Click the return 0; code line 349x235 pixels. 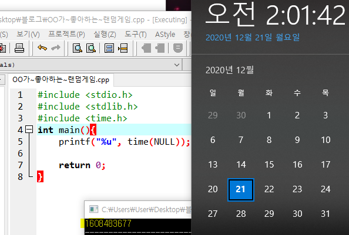82,165
